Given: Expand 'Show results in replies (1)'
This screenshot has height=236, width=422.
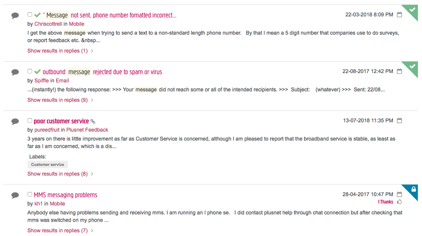Looking at the screenshot, I should [x=57, y=51].
